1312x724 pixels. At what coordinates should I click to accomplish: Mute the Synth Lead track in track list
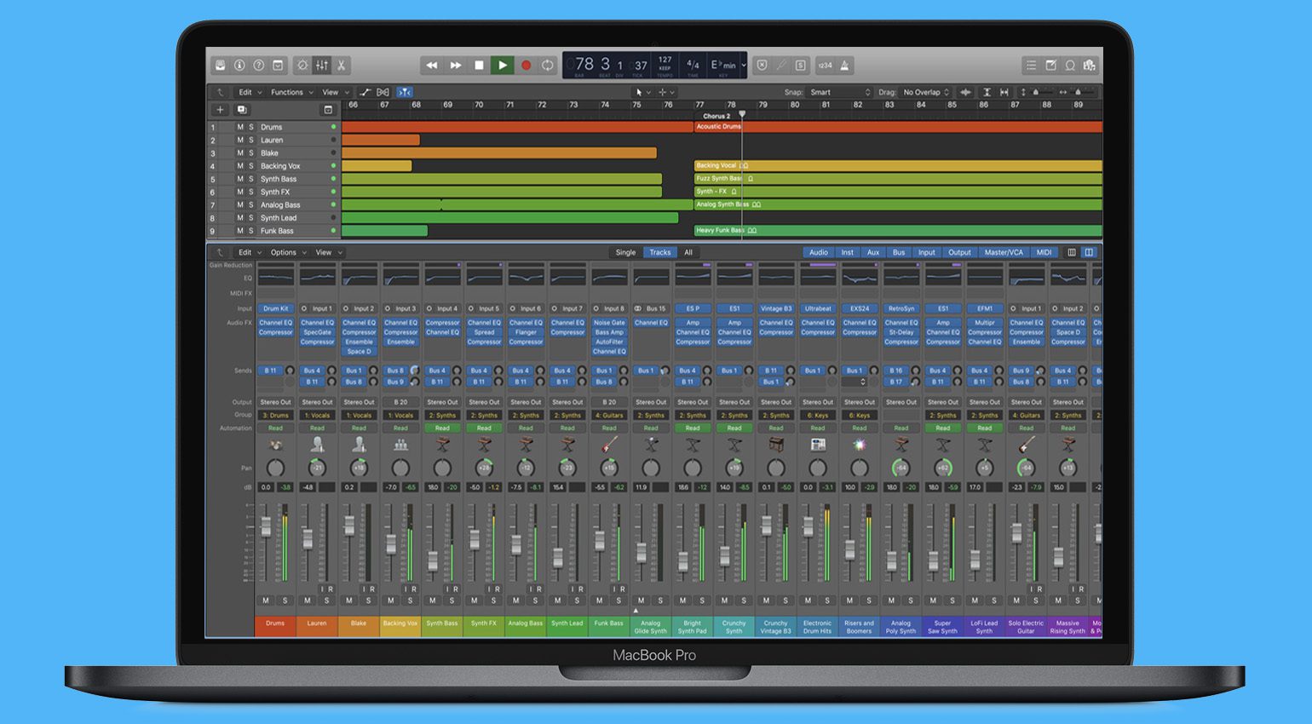click(240, 218)
